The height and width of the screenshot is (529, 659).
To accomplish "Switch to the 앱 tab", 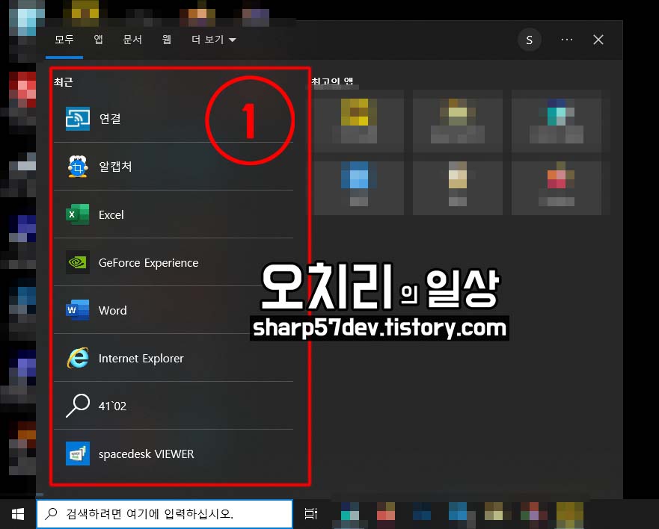I will tap(98, 40).
